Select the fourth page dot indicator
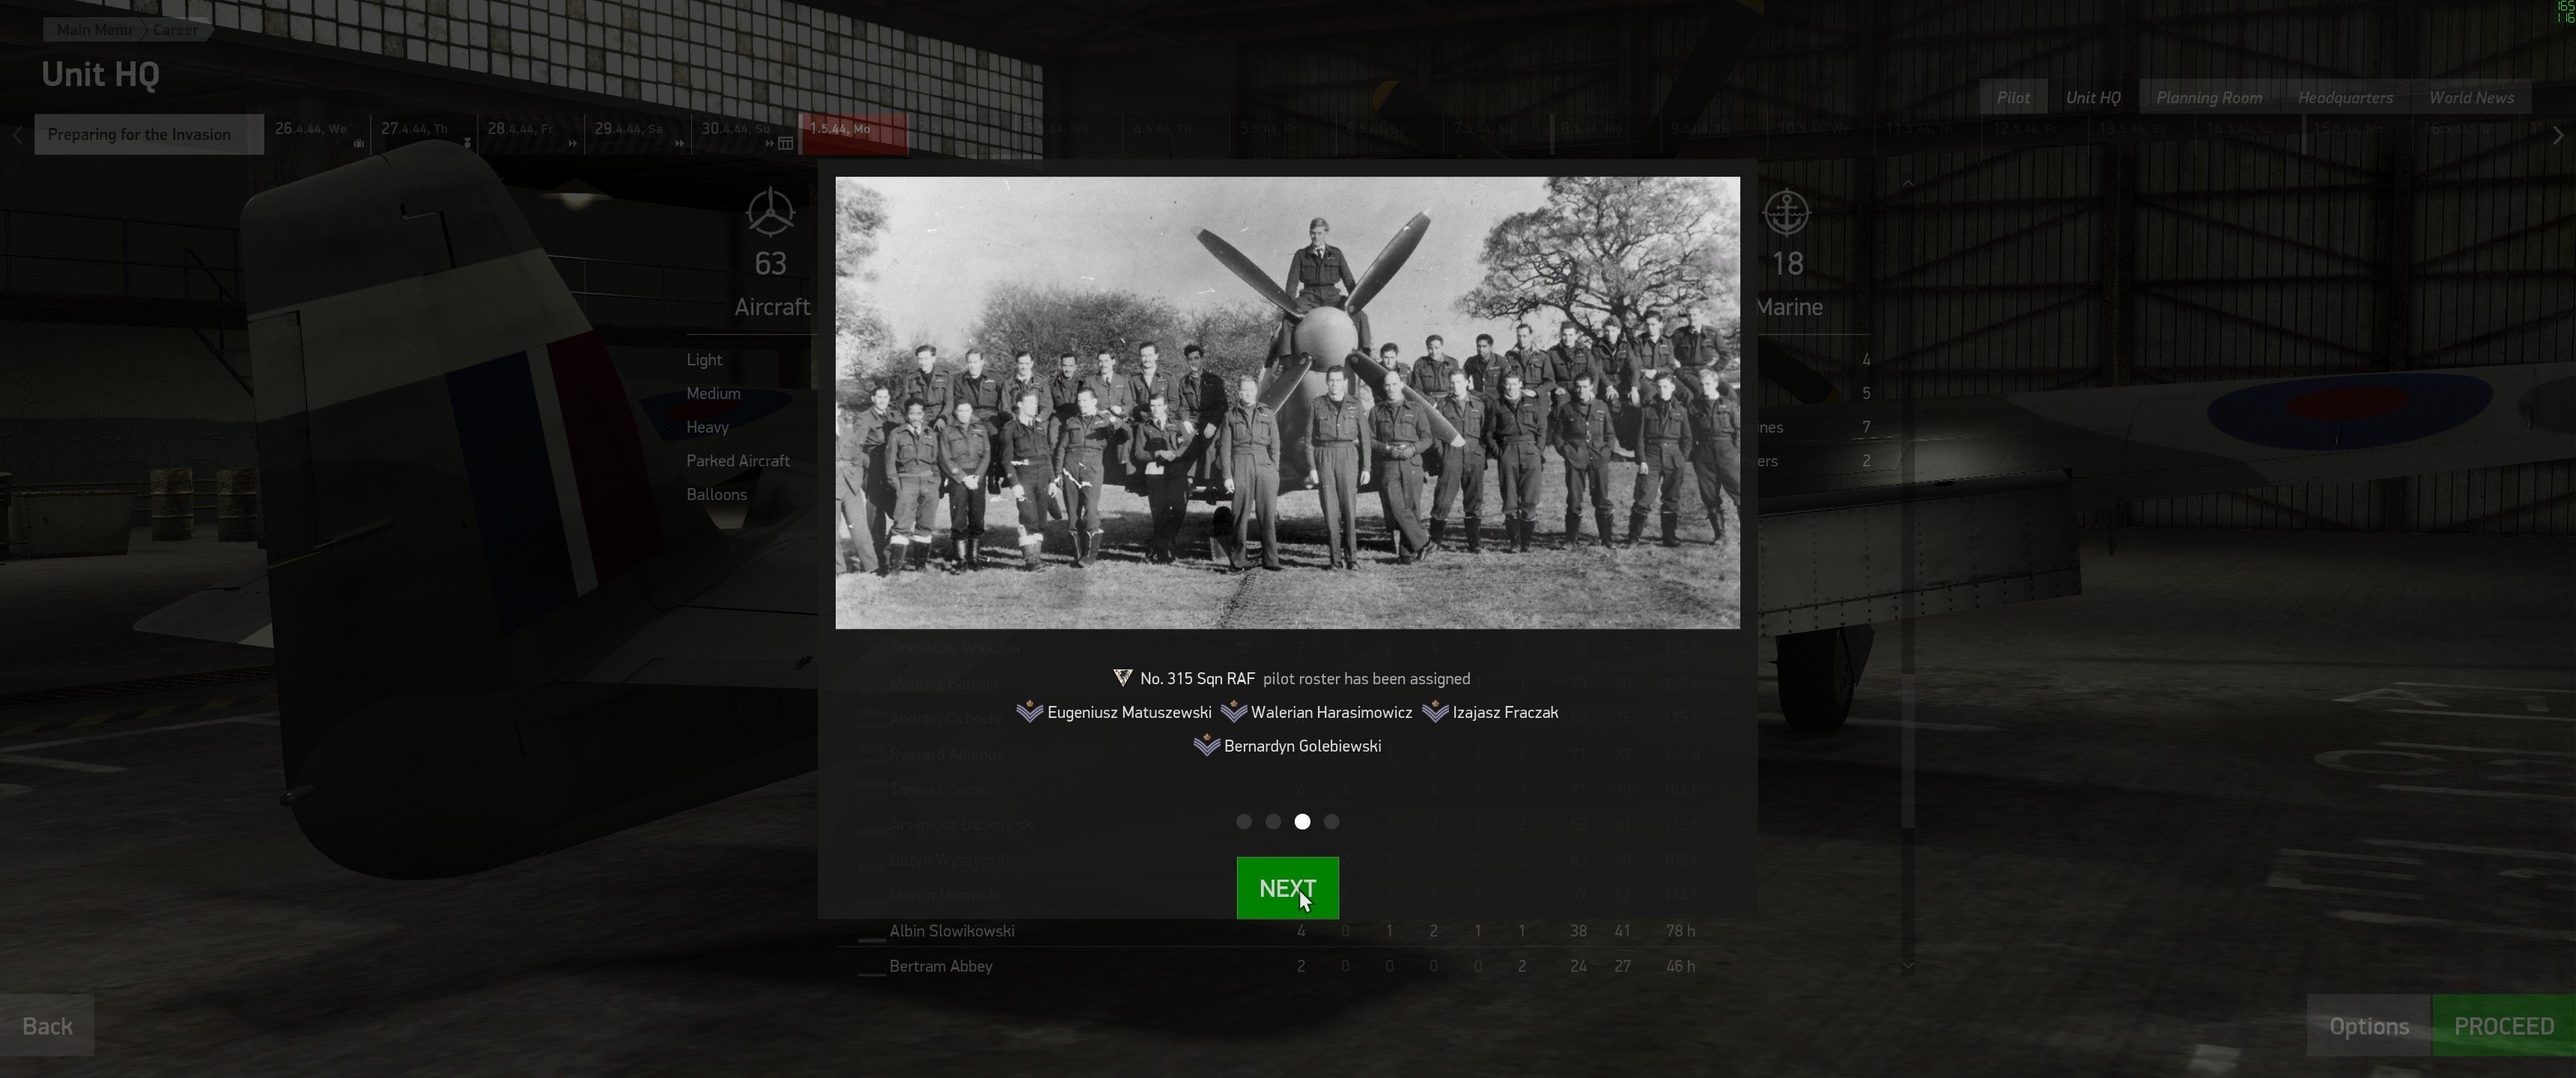 (x=1331, y=821)
